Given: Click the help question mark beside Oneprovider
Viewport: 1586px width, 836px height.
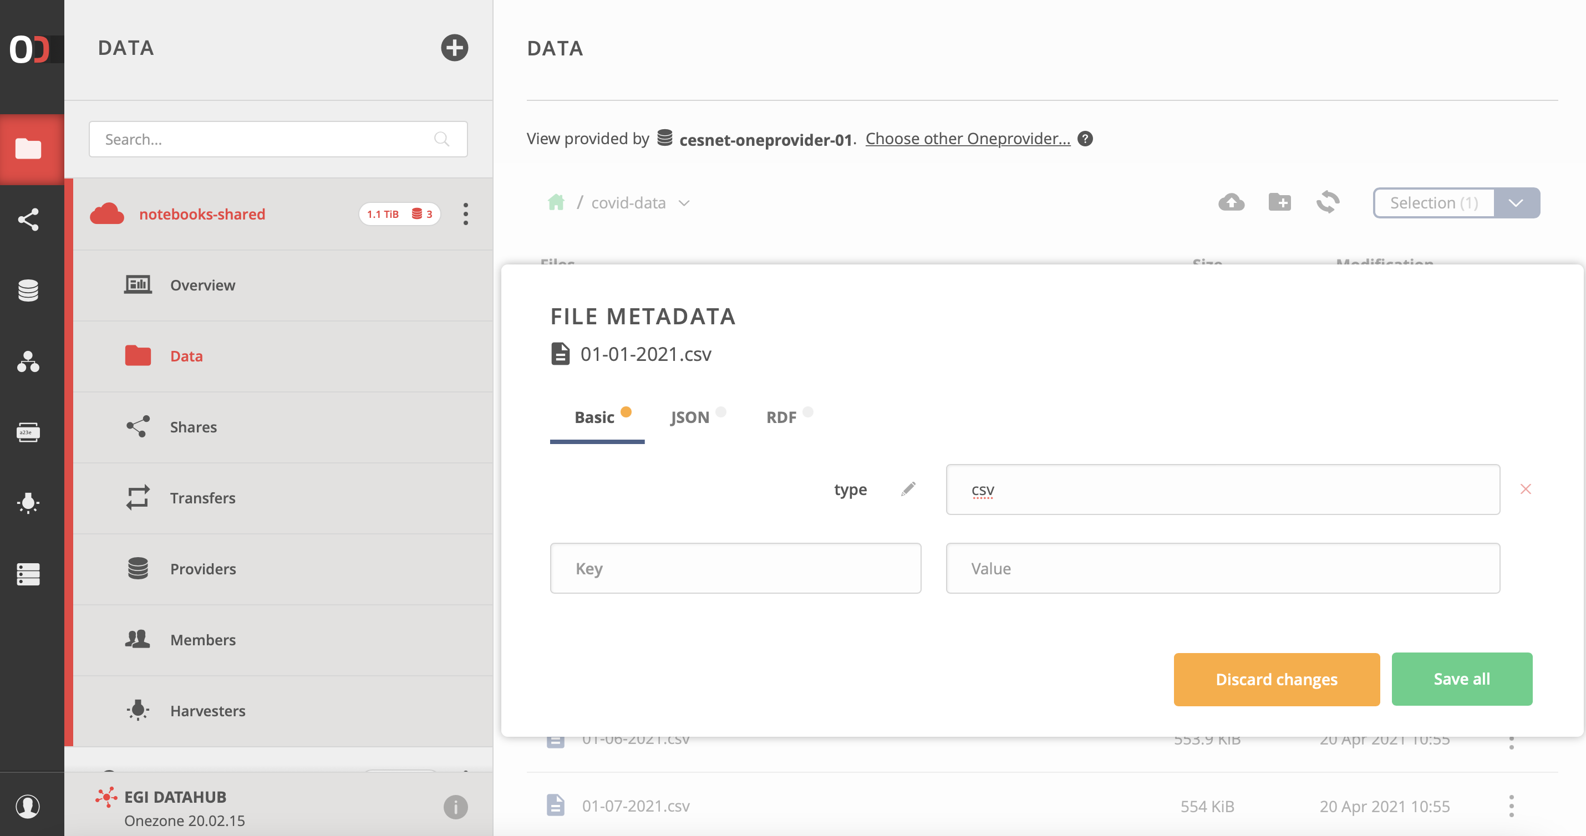Looking at the screenshot, I should pos(1085,139).
